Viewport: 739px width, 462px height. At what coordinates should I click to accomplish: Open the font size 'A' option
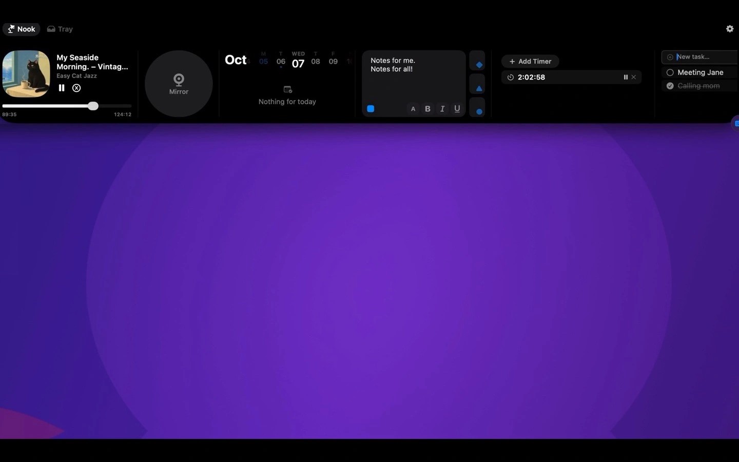[413, 109]
